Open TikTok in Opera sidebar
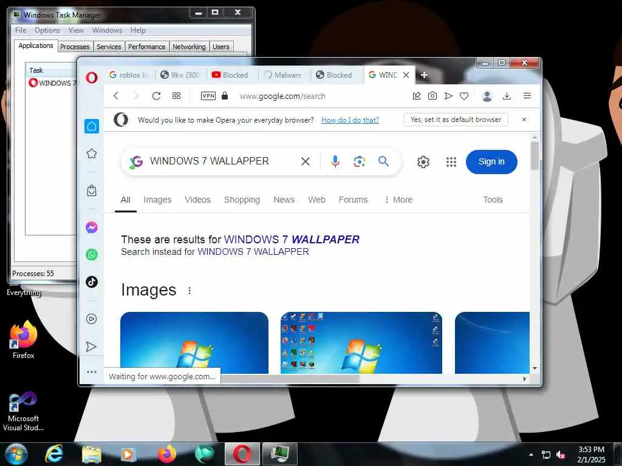The height and width of the screenshot is (466, 622). pyautogui.click(x=92, y=282)
